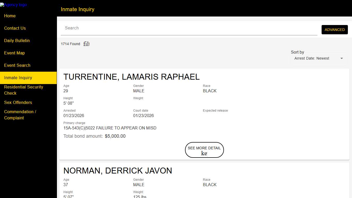Expand the Sort by Arrest Date dropdown
The height and width of the screenshot is (198, 352).
pos(319,59)
